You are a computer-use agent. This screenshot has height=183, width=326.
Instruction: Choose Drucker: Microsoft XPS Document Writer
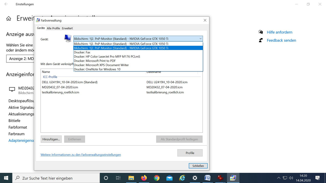tap(138, 65)
